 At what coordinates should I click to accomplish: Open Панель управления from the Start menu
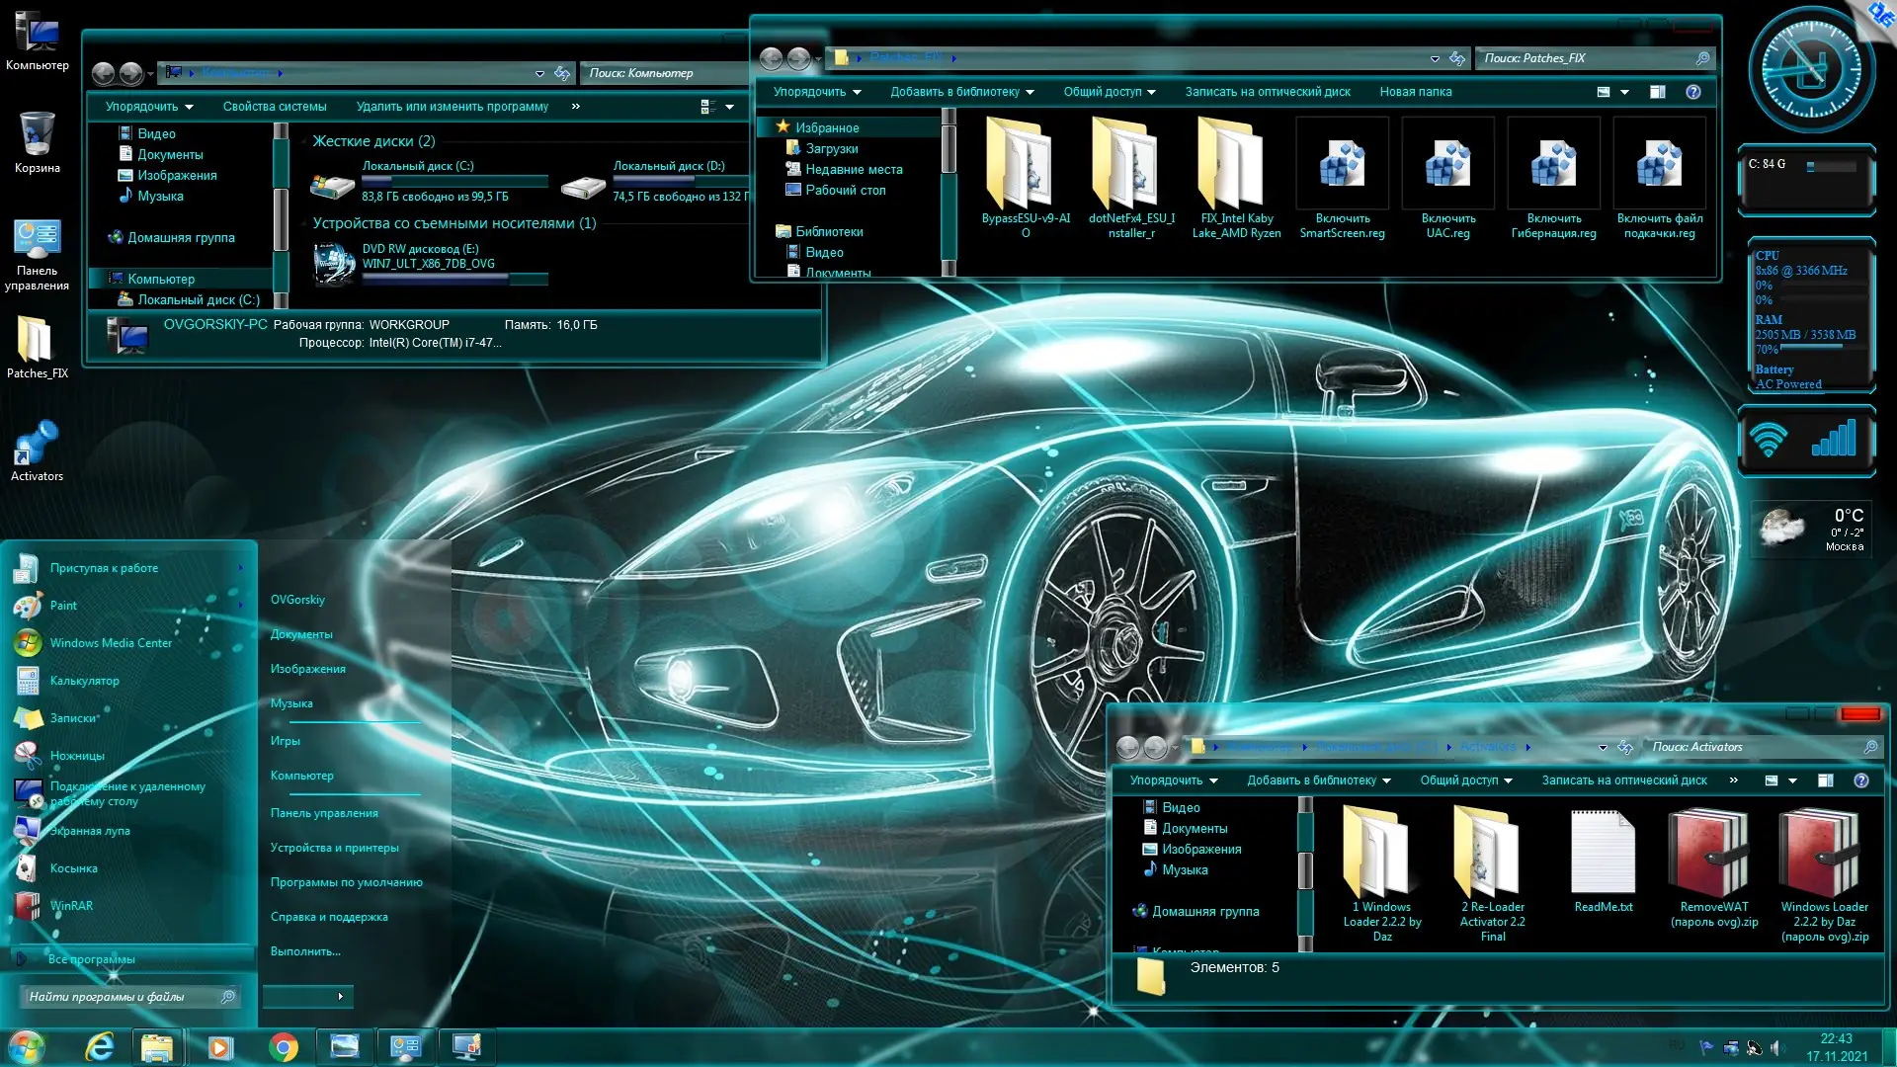coord(324,813)
